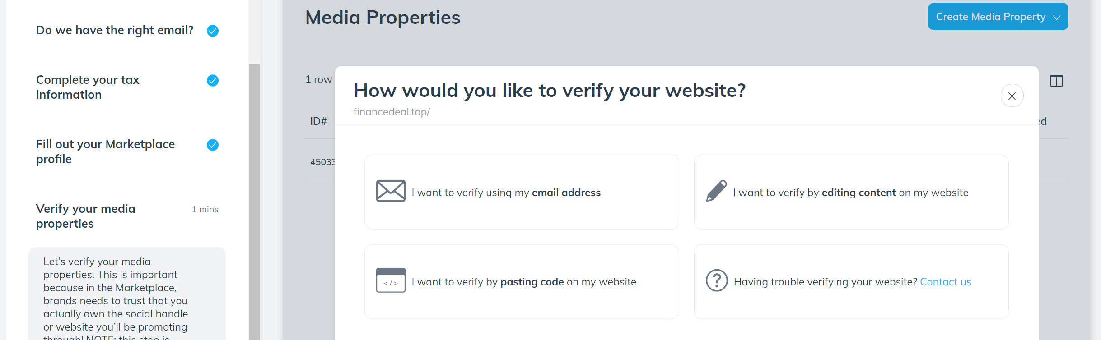Click the ID# column header
Screen dimensions: 1101x340
pos(318,121)
